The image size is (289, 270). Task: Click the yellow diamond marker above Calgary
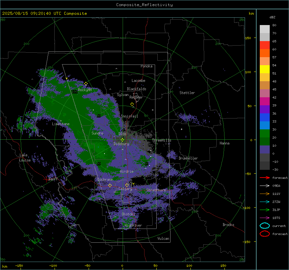click(x=127, y=185)
